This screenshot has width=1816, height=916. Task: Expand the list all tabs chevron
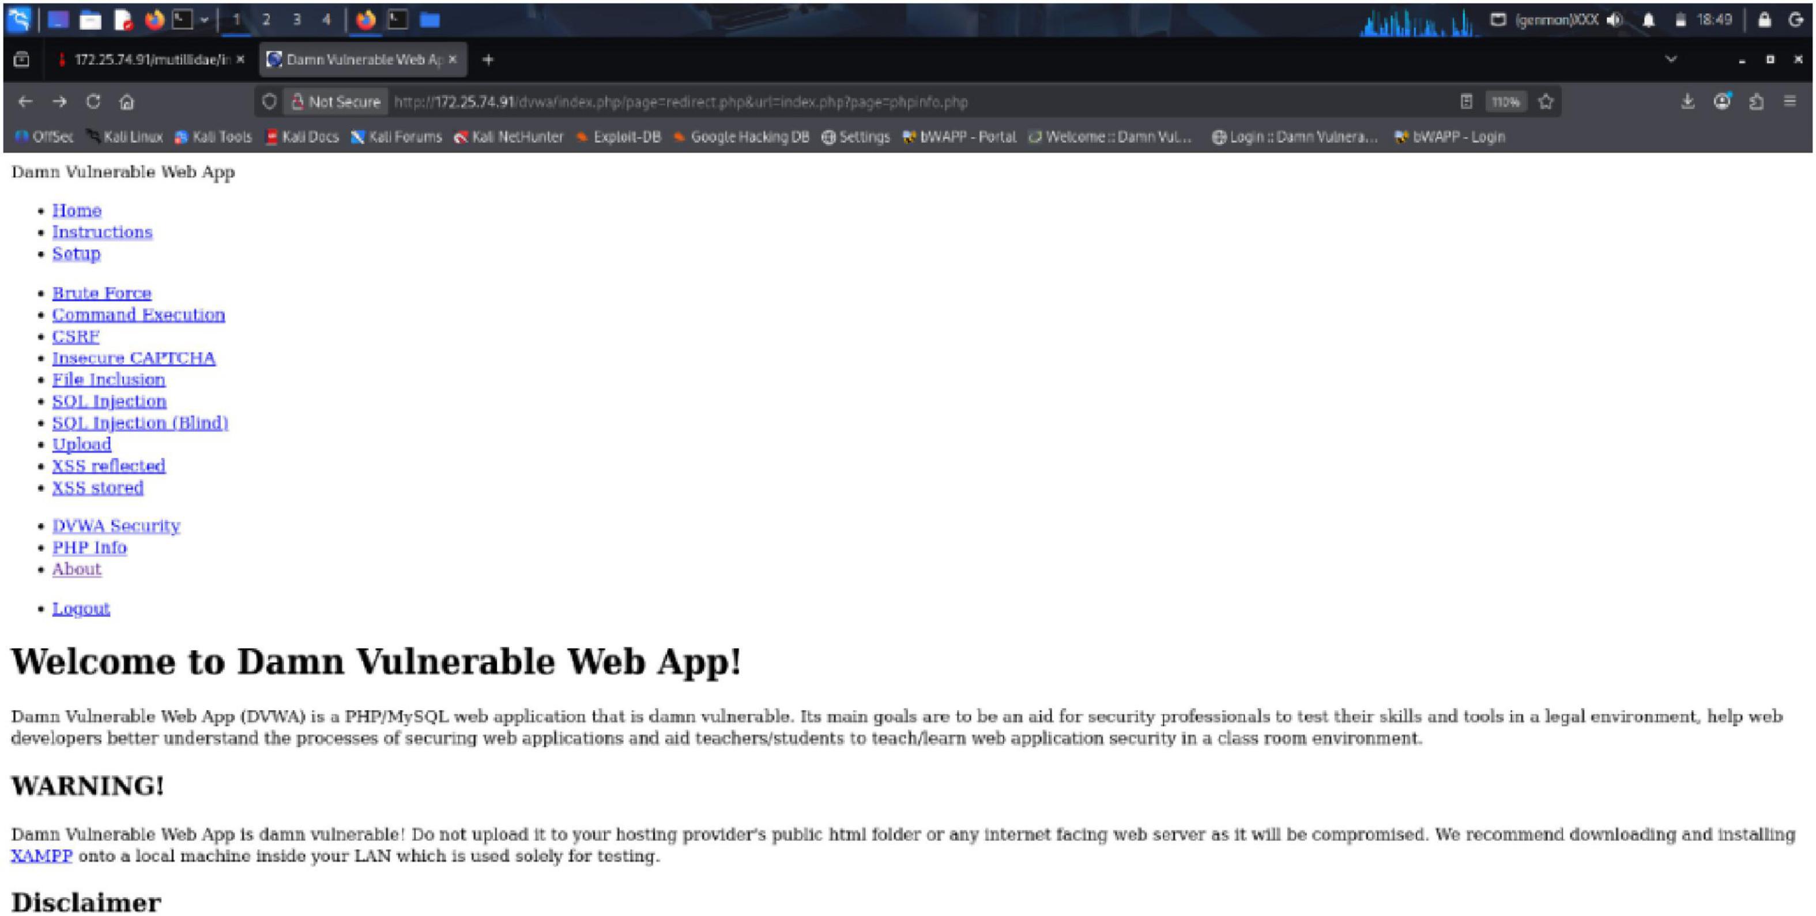(x=1671, y=59)
